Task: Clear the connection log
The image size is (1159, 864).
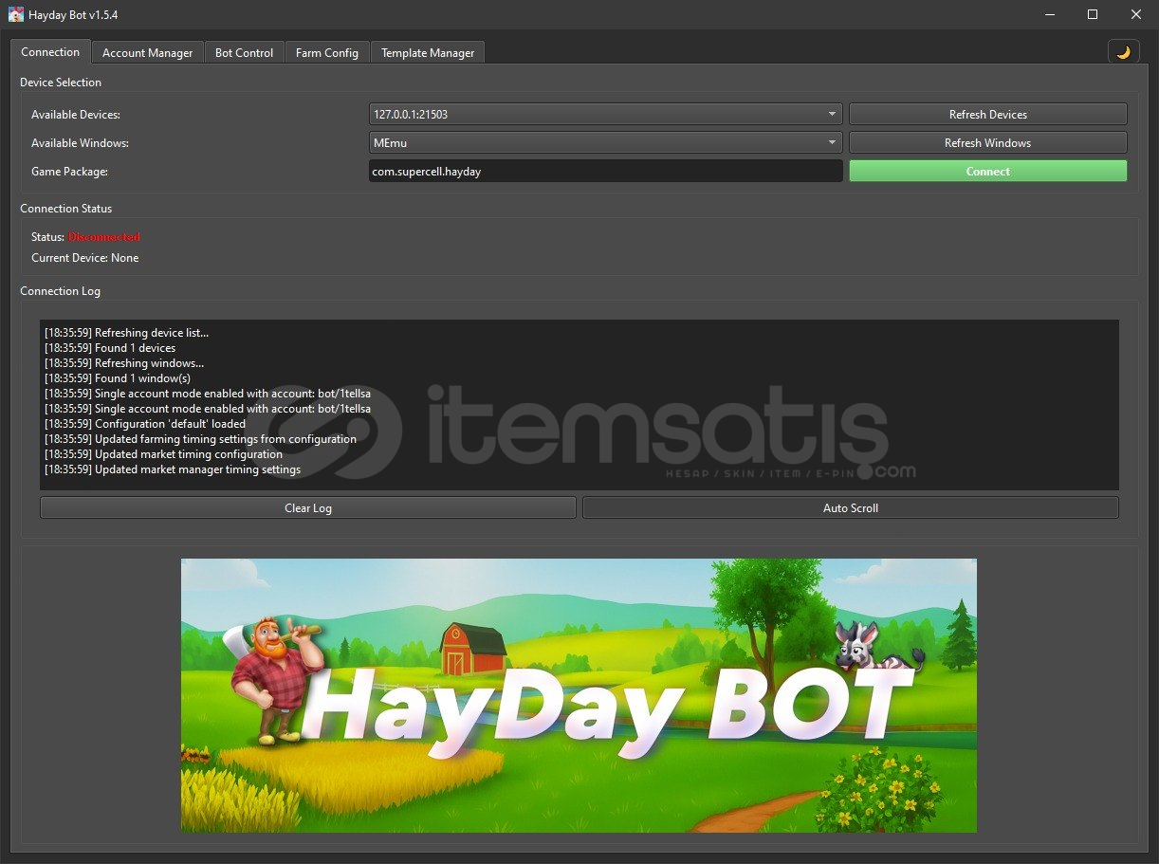Action: pos(308,508)
